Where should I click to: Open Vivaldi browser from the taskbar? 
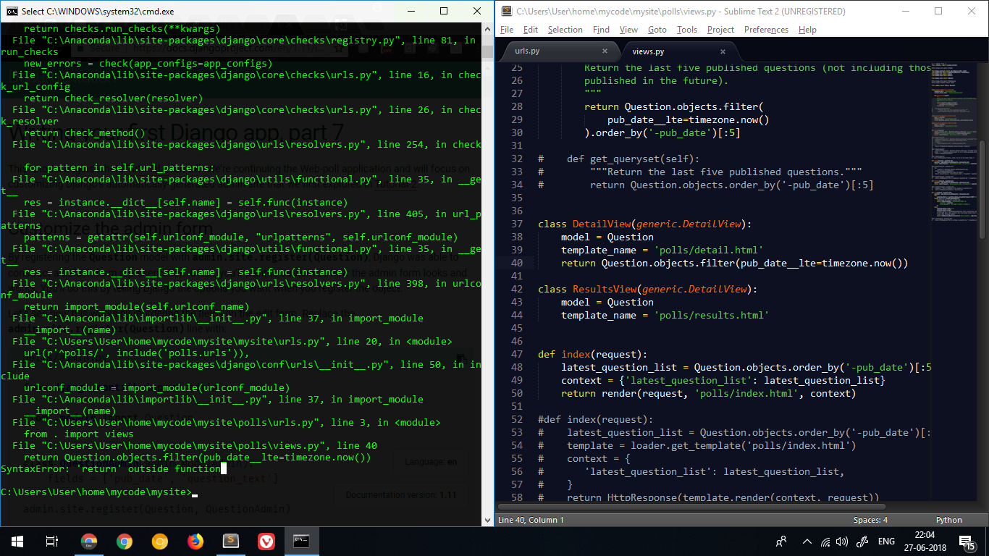(x=266, y=541)
